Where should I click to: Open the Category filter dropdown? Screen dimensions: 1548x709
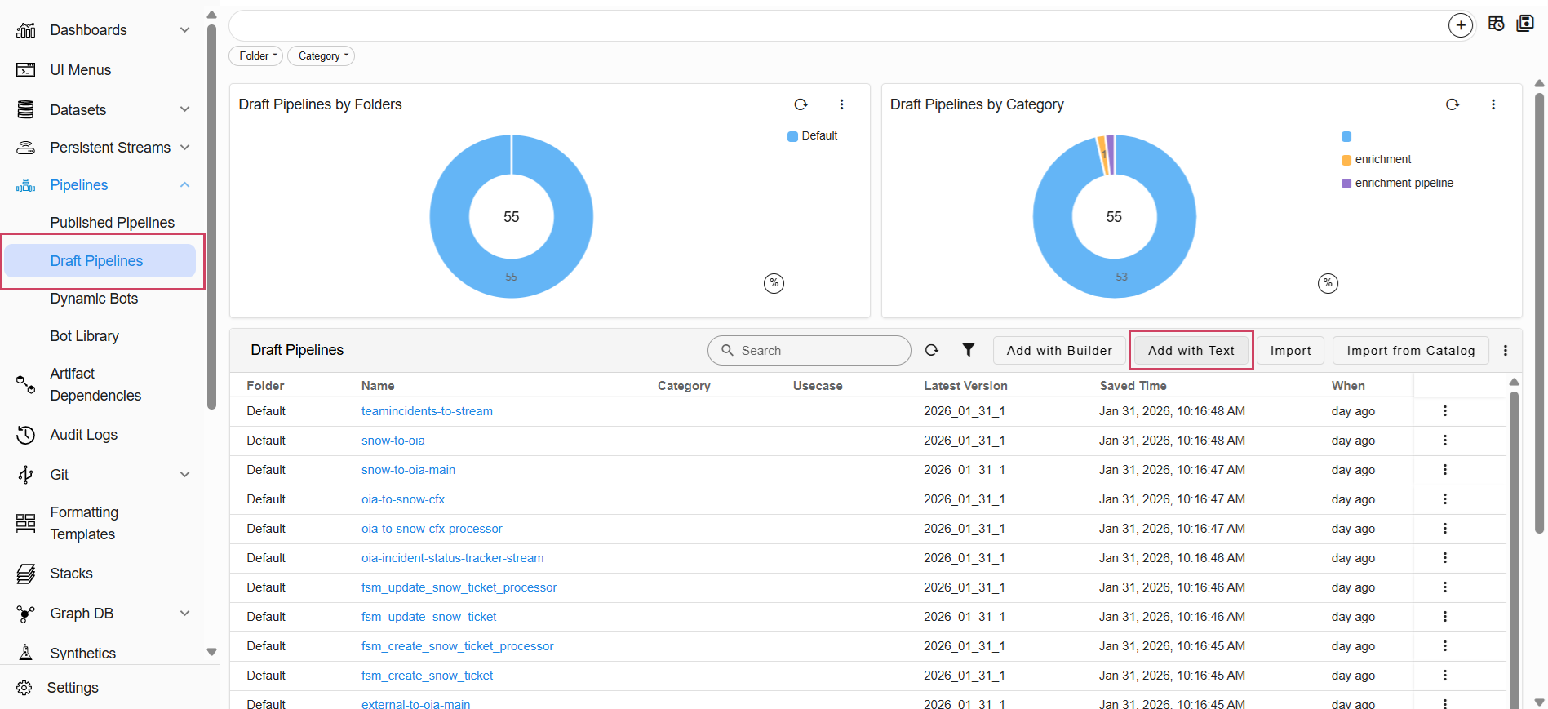(x=322, y=56)
